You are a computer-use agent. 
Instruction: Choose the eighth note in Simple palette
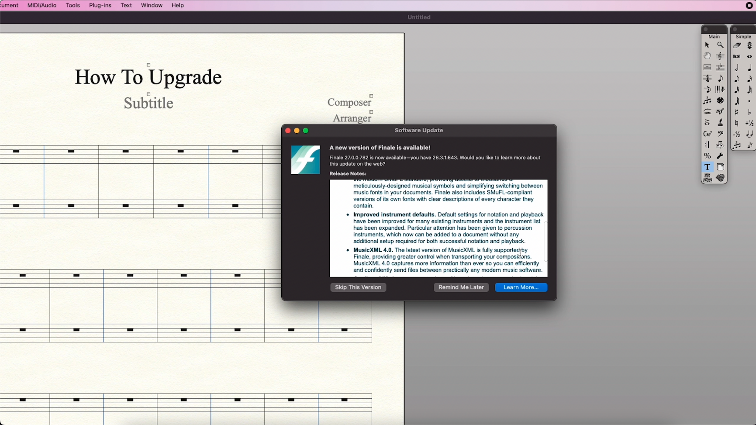(737, 79)
